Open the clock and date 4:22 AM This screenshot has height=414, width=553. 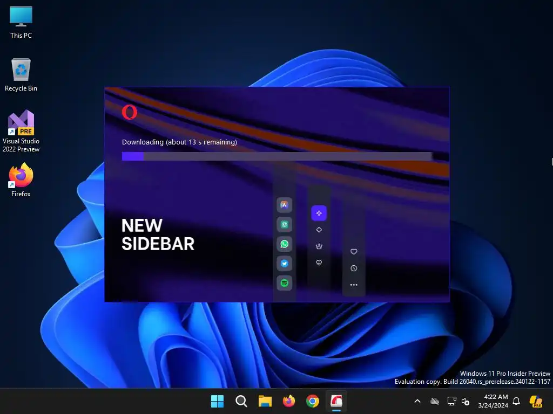(x=493, y=401)
